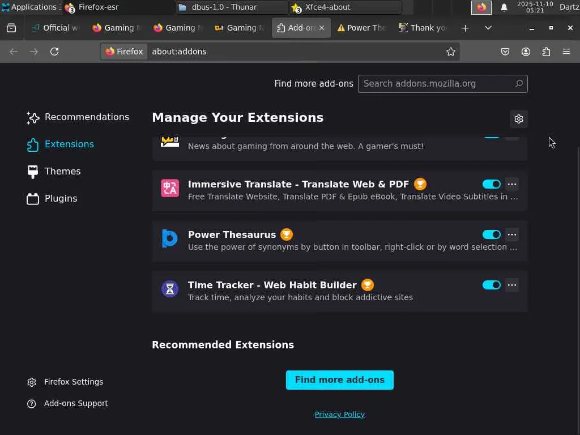Bookmark this page with the star icon
This screenshot has width=580, height=435.
point(450,52)
